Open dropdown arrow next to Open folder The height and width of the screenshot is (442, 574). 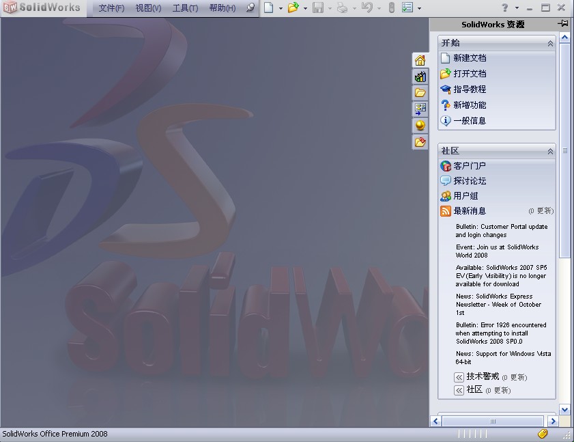pos(305,8)
